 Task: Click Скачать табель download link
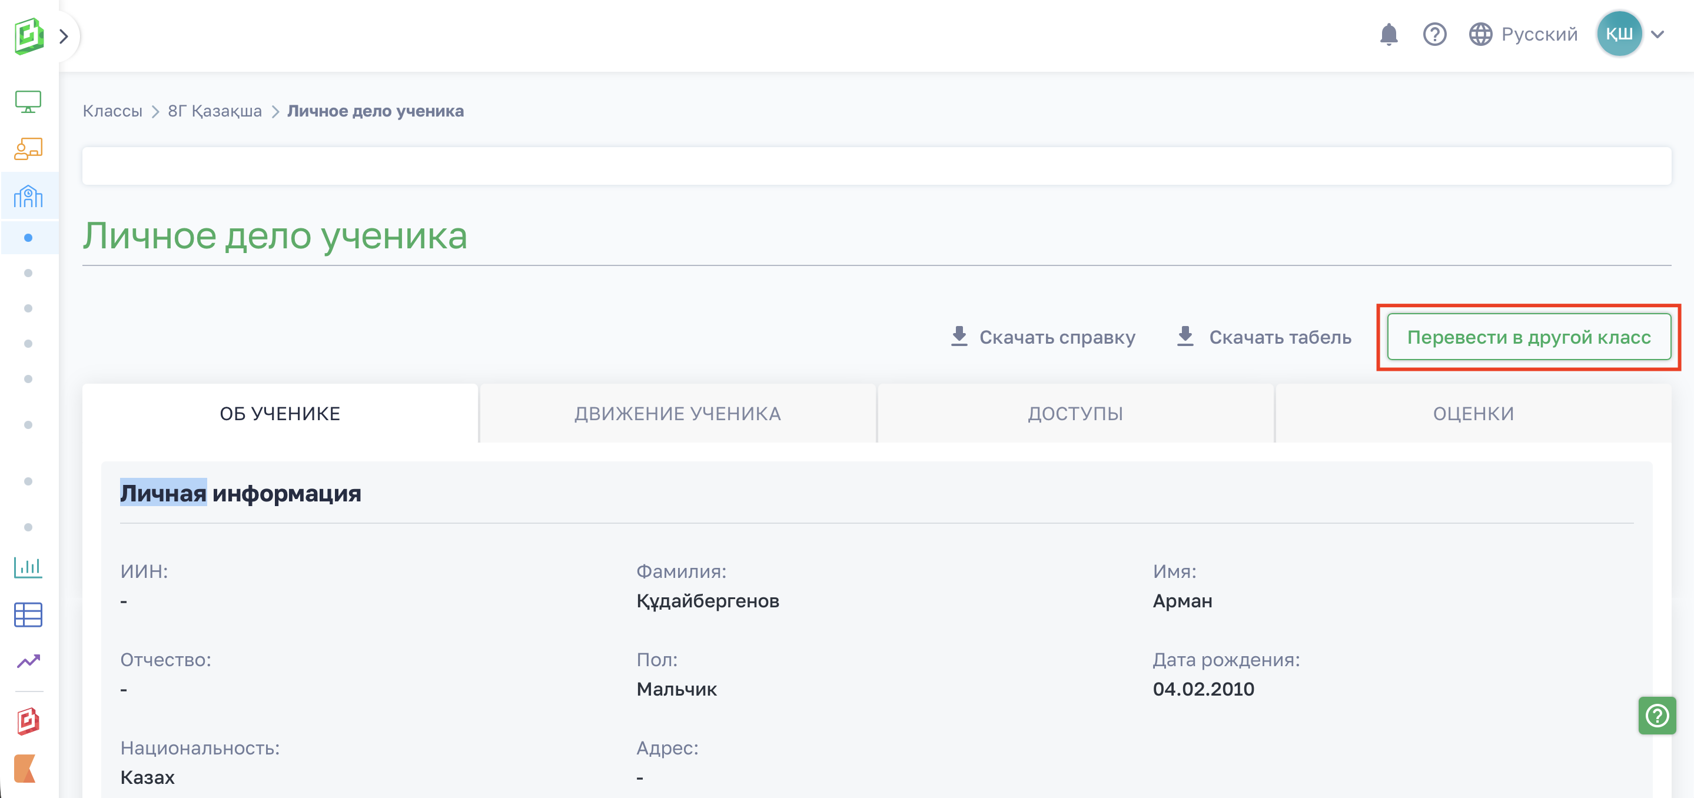1263,337
